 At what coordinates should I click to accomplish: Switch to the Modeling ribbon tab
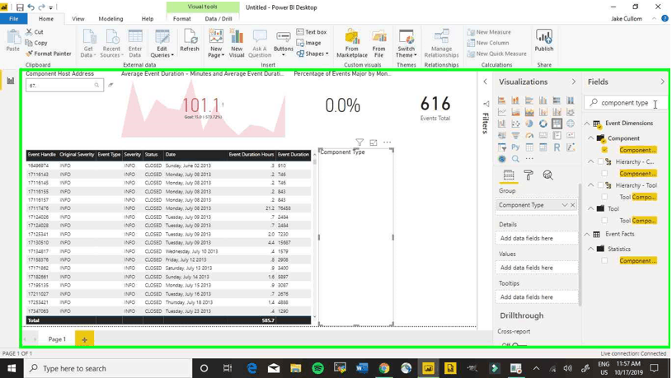pyautogui.click(x=110, y=19)
